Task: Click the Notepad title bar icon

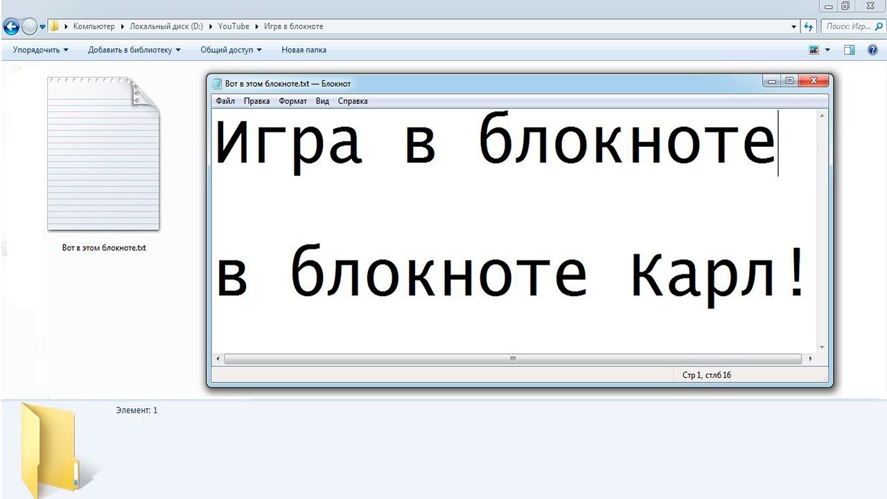Action: (x=217, y=84)
